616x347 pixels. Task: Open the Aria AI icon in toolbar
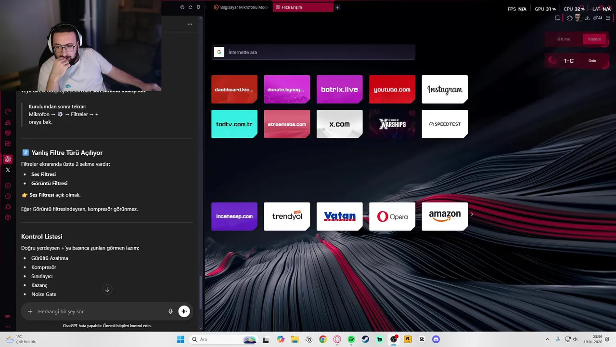pos(598,18)
